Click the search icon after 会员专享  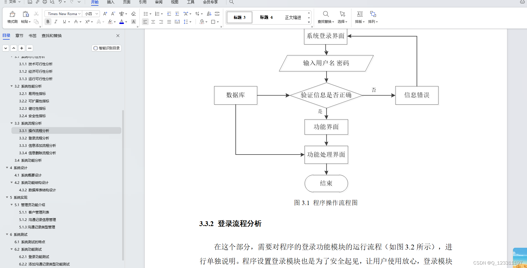232,2
